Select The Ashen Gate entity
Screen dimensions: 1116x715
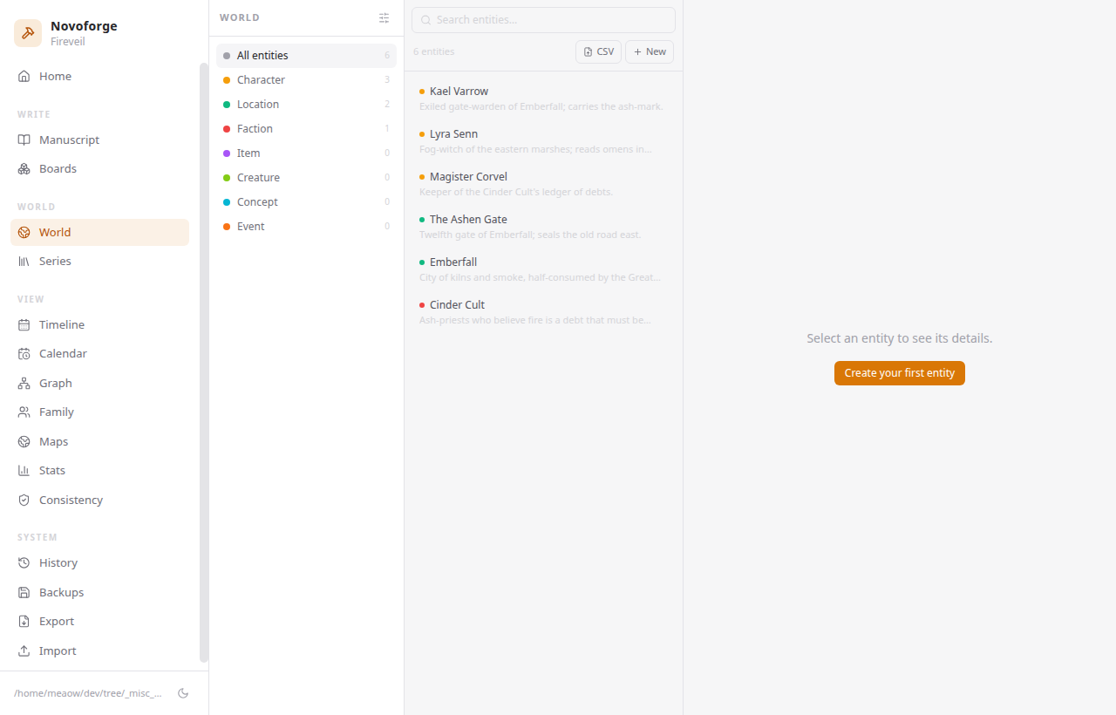click(x=543, y=227)
